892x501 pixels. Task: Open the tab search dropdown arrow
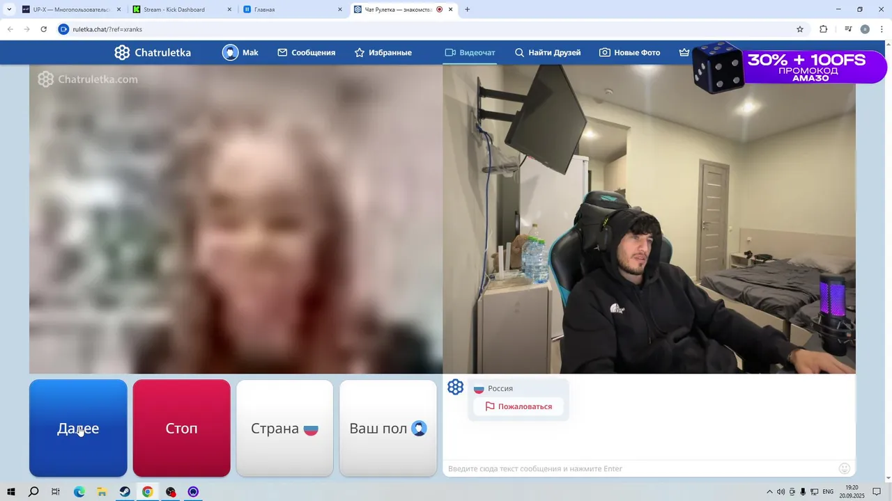click(9, 10)
